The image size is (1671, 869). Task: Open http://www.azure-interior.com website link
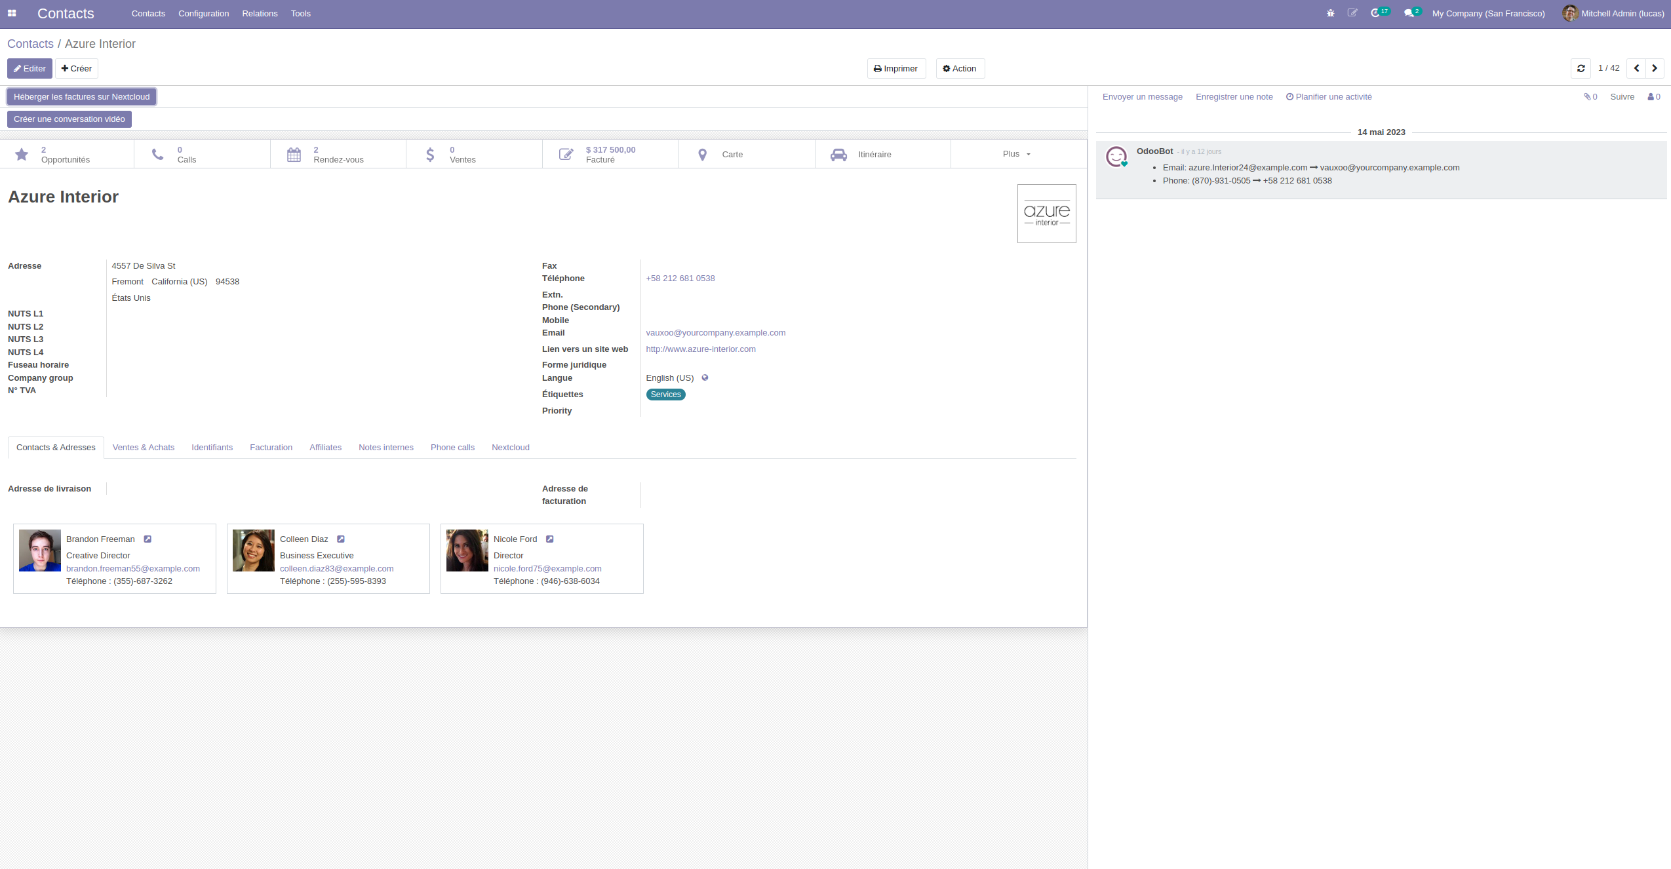point(700,349)
